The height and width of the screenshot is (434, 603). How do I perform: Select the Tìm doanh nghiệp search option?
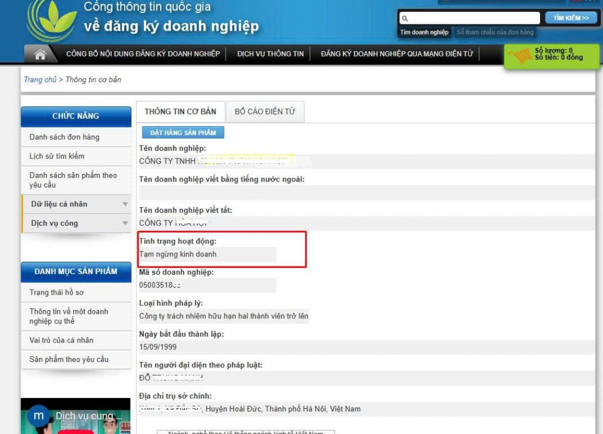tap(424, 32)
